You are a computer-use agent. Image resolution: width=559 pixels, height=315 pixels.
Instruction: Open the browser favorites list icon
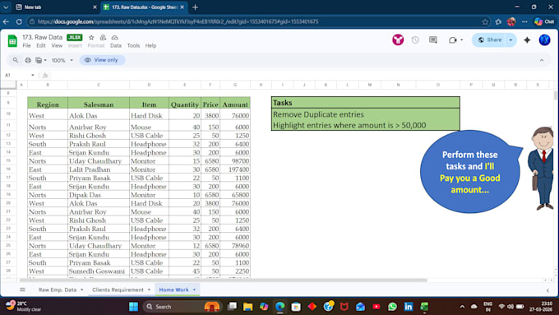tap(498, 21)
